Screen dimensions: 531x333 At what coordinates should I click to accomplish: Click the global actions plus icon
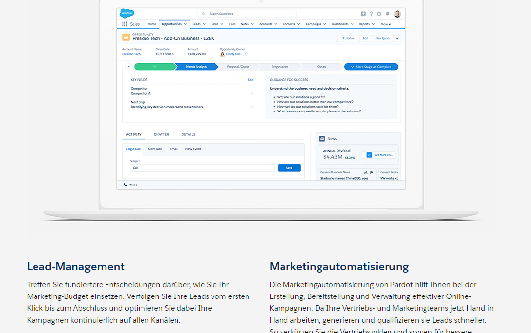[x=363, y=14]
